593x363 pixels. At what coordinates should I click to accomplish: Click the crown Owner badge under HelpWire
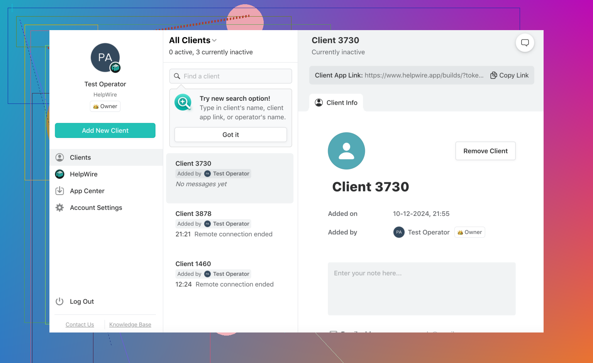(x=105, y=106)
